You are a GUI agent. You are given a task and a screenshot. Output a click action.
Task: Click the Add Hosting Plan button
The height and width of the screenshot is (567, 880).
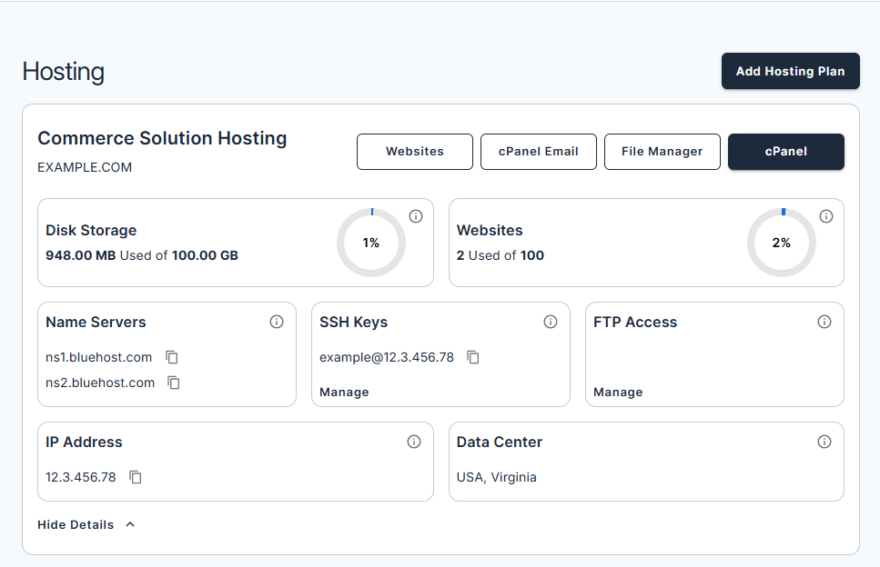[x=790, y=71]
